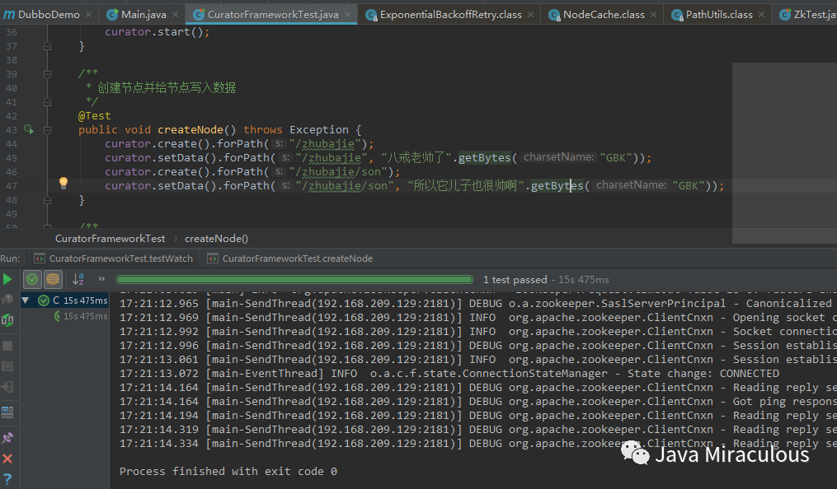Click "/zhubajie" string on line 44
The width and height of the screenshot is (837, 489).
pyautogui.click(x=325, y=144)
